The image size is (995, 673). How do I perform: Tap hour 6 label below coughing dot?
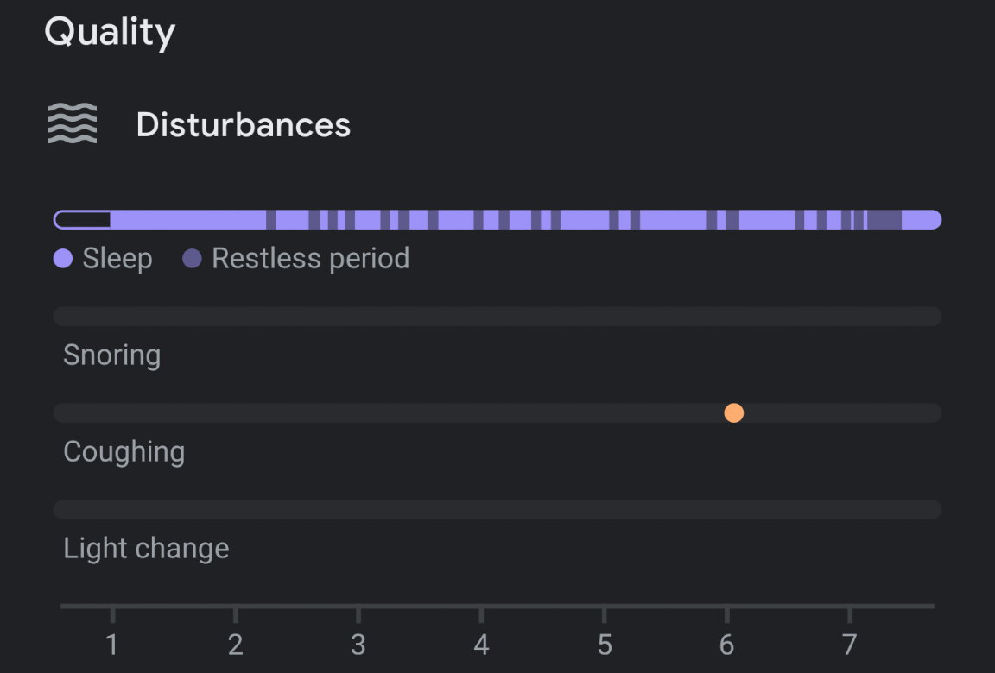(726, 645)
